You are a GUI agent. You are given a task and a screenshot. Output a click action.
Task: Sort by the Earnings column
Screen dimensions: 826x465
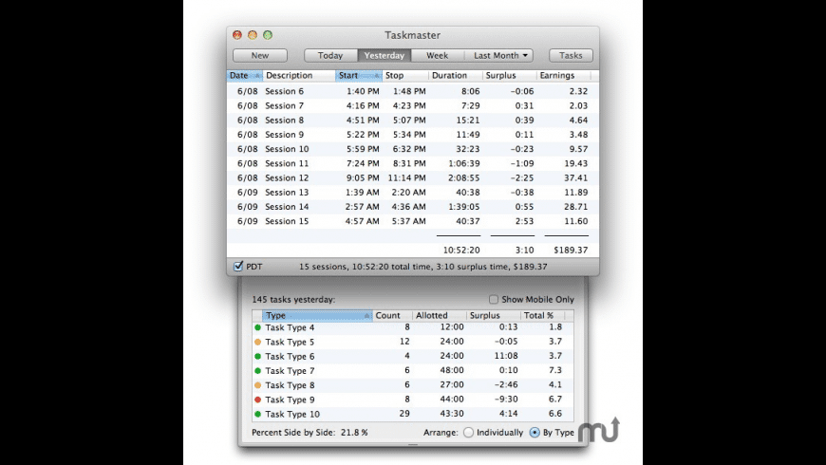pos(564,75)
